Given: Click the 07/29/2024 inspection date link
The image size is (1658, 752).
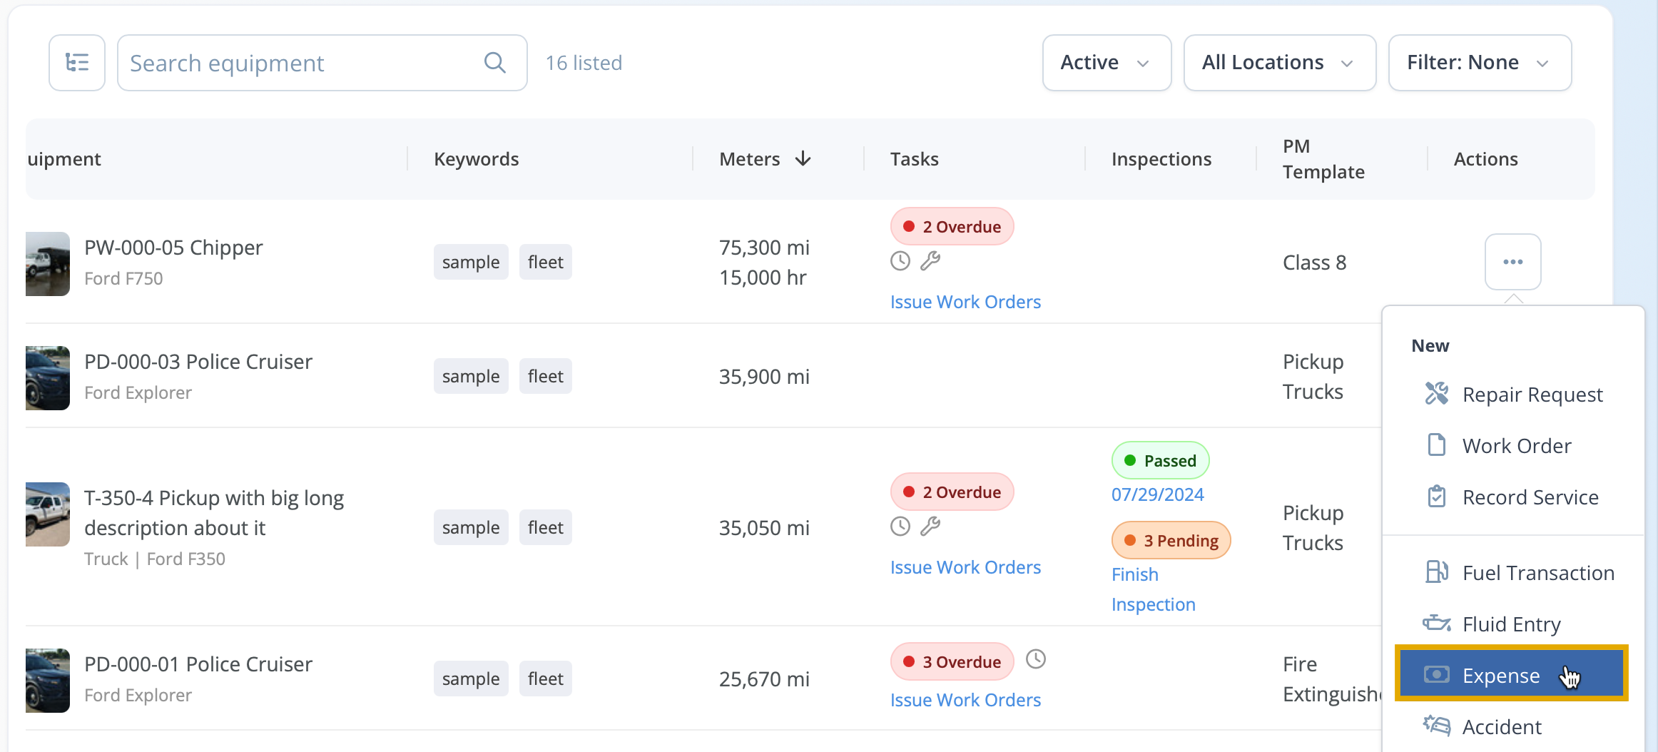Looking at the screenshot, I should point(1157,494).
